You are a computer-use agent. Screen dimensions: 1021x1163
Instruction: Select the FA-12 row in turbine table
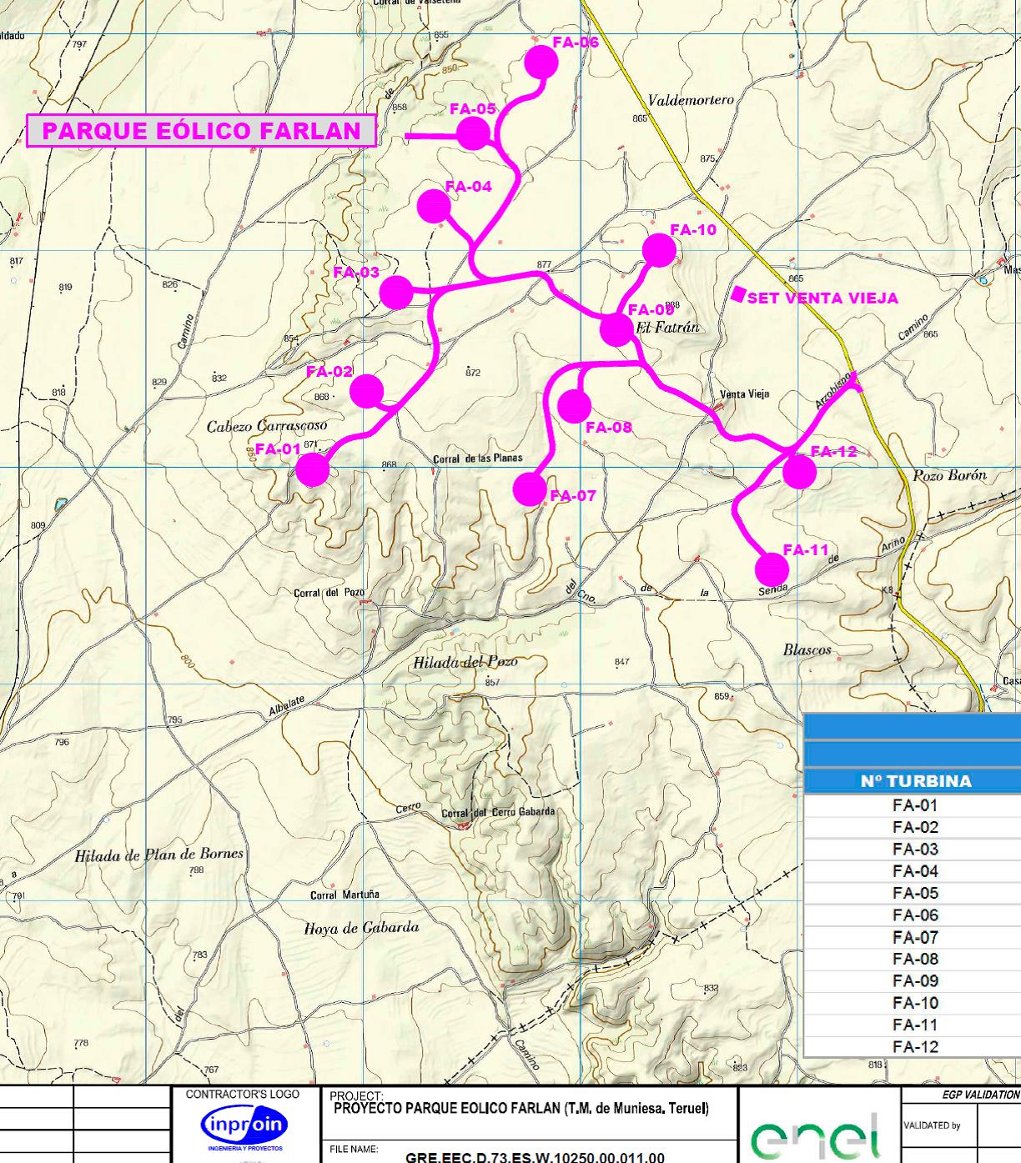(915, 1047)
